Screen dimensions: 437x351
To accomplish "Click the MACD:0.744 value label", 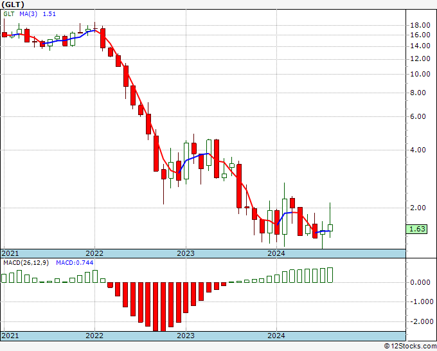I will point(75,263).
